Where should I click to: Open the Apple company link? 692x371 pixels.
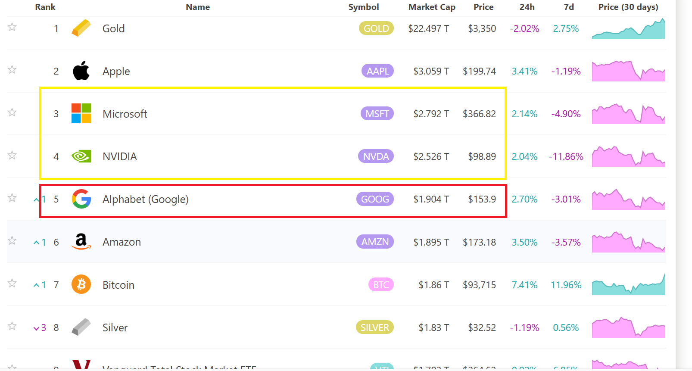[x=116, y=71]
